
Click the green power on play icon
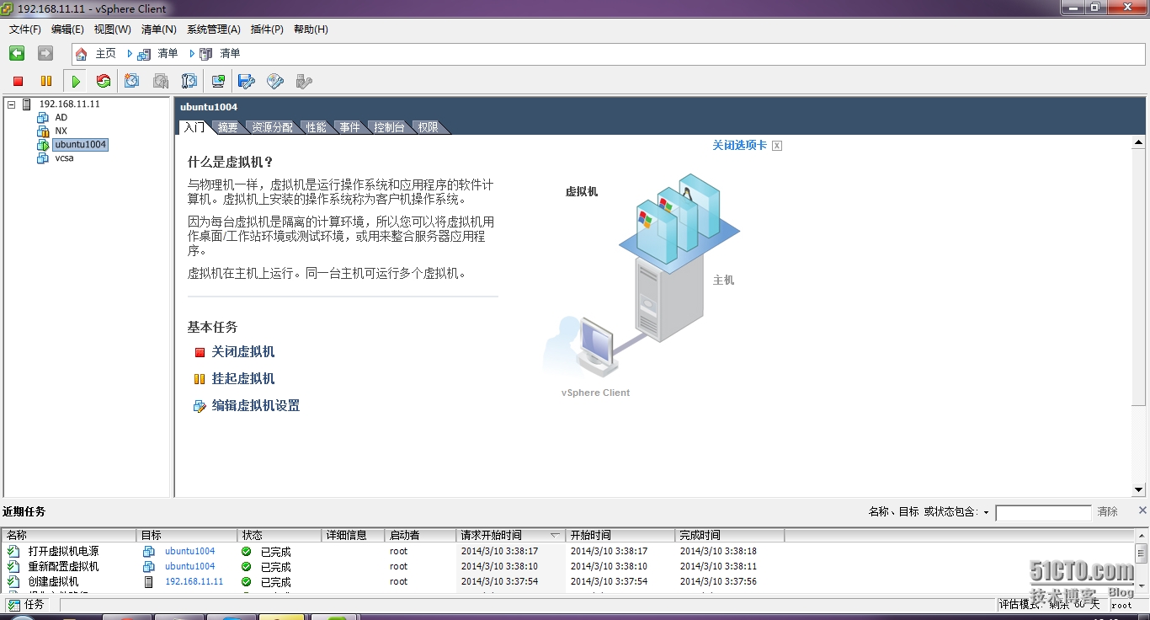pyautogui.click(x=76, y=82)
